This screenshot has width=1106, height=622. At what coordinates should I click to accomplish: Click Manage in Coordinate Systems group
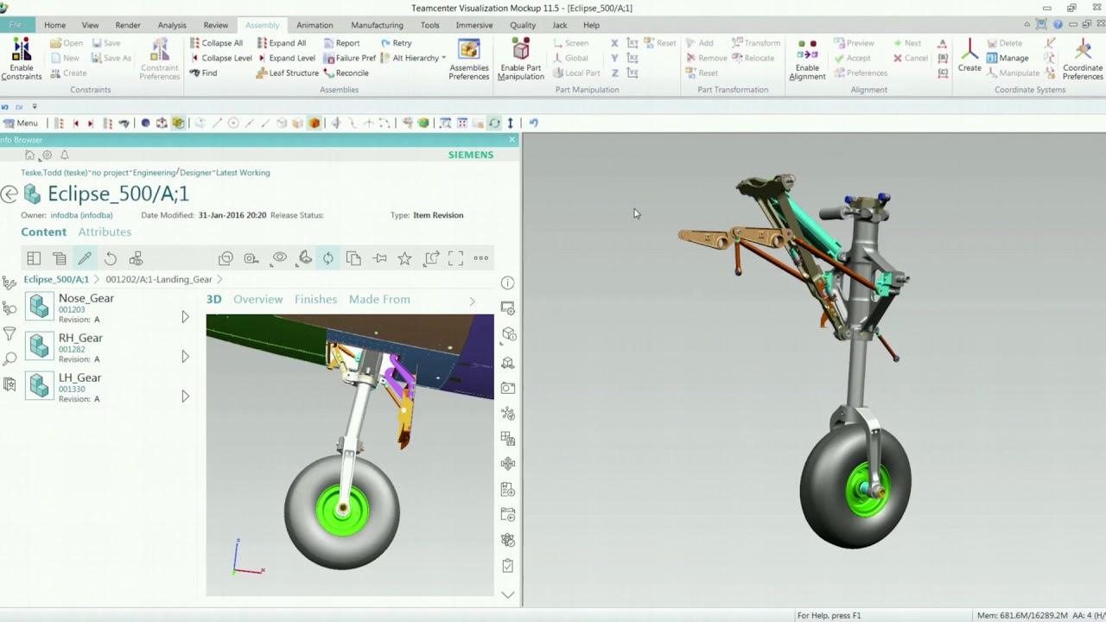pyautogui.click(x=1007, y=58)
